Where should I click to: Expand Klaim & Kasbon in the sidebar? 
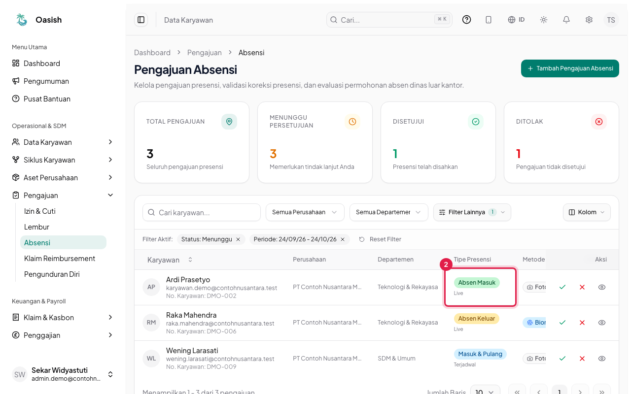click(x=63, y=318)
